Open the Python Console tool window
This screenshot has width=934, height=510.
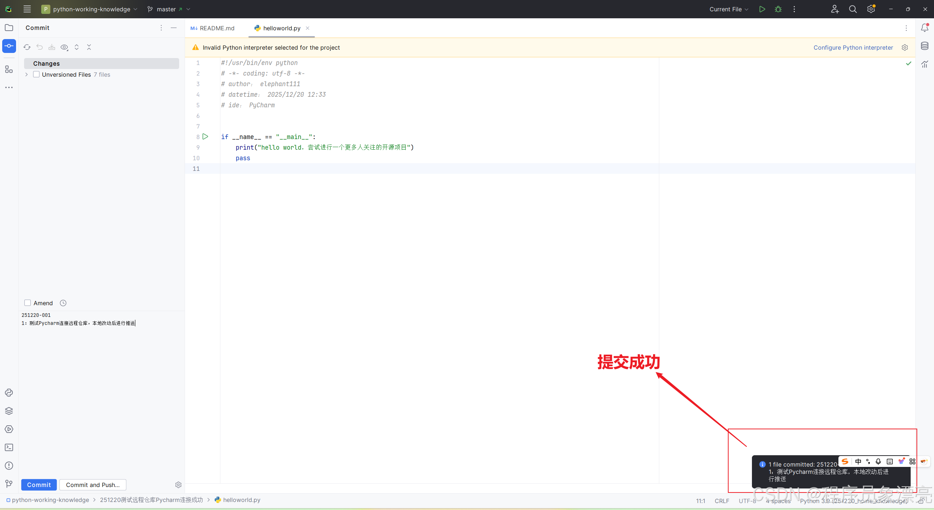(x=9, y=392)
